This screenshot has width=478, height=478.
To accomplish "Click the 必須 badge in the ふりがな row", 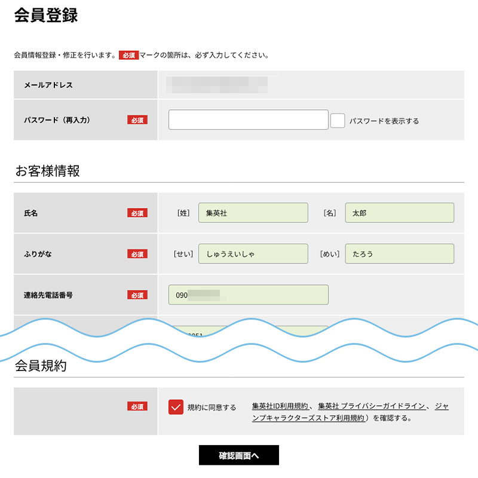I will tap(137, 254).
